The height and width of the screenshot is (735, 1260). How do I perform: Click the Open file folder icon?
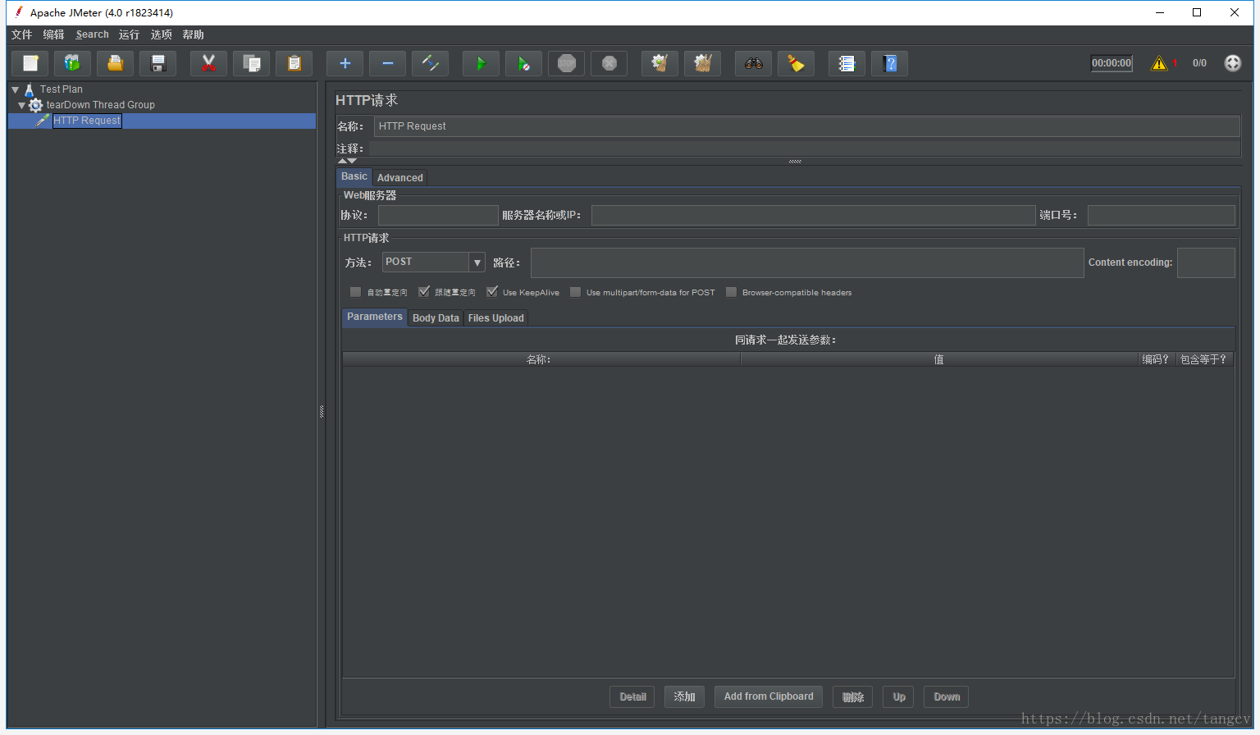[x=116, y=63]
